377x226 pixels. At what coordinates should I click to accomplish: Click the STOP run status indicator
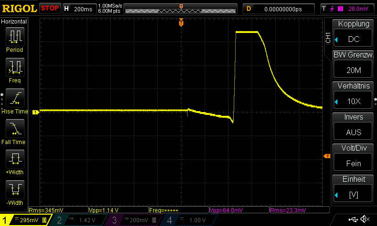[50, 8]
